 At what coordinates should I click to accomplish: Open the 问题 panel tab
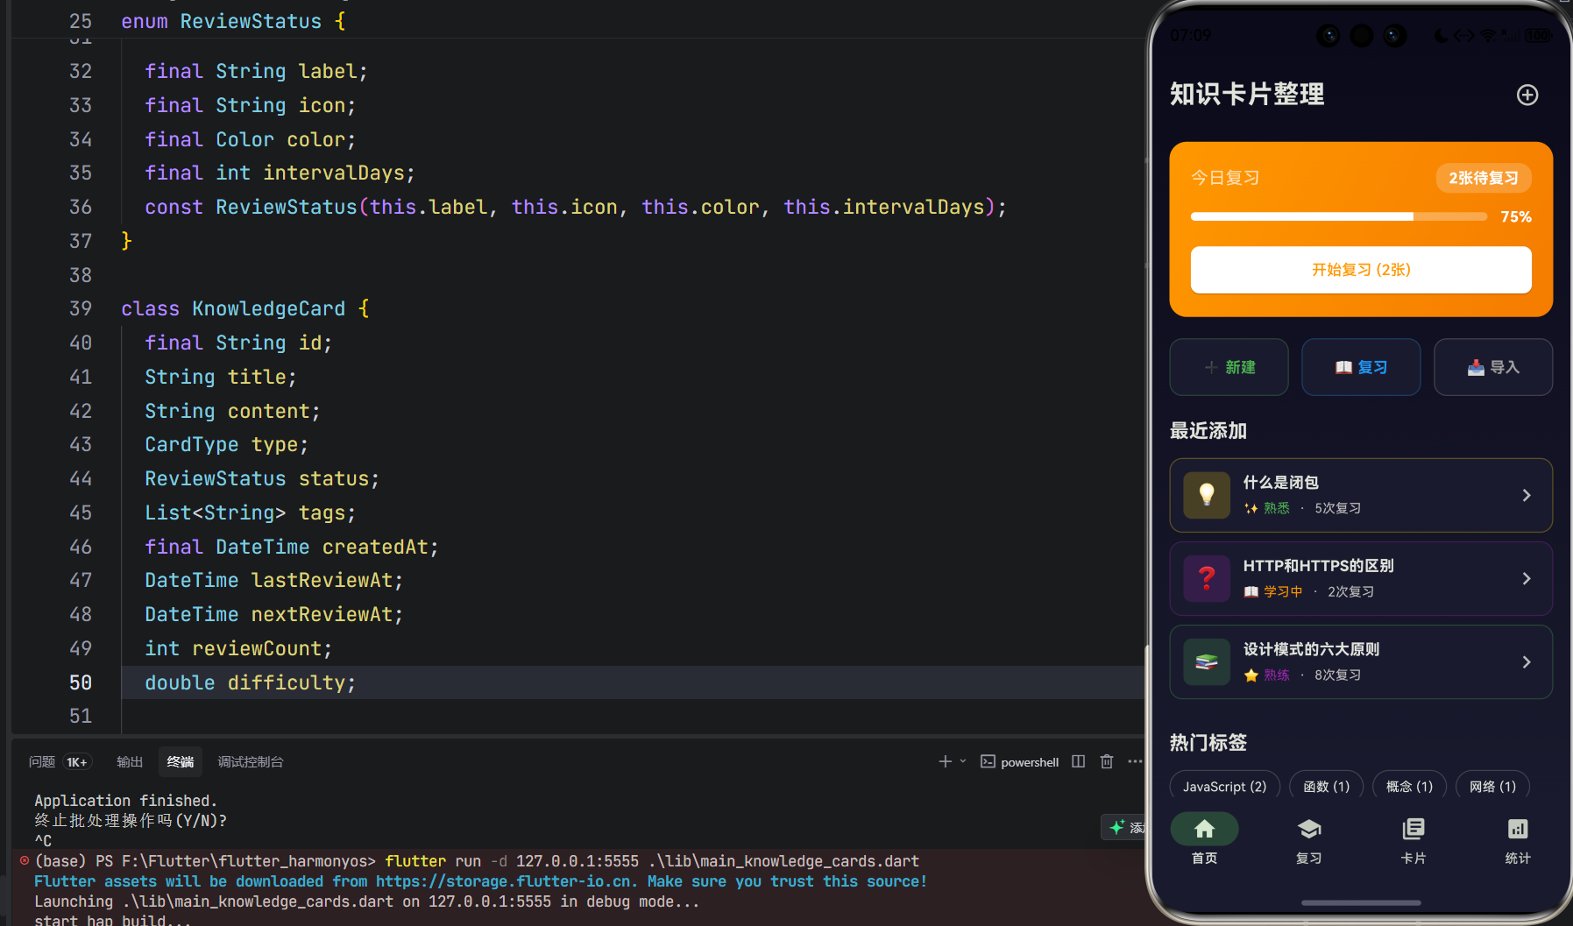[41, 761]
